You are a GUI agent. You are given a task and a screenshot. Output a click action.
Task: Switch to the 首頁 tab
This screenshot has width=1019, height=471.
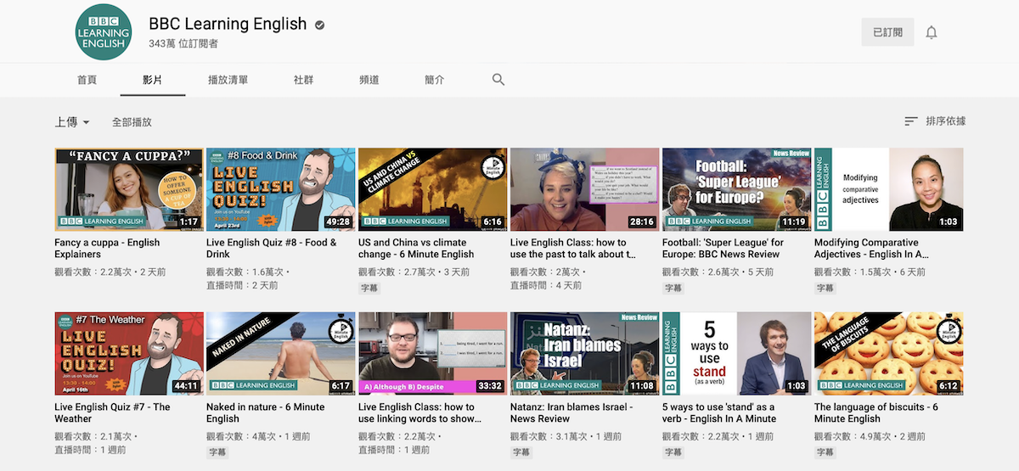[87, 80]
